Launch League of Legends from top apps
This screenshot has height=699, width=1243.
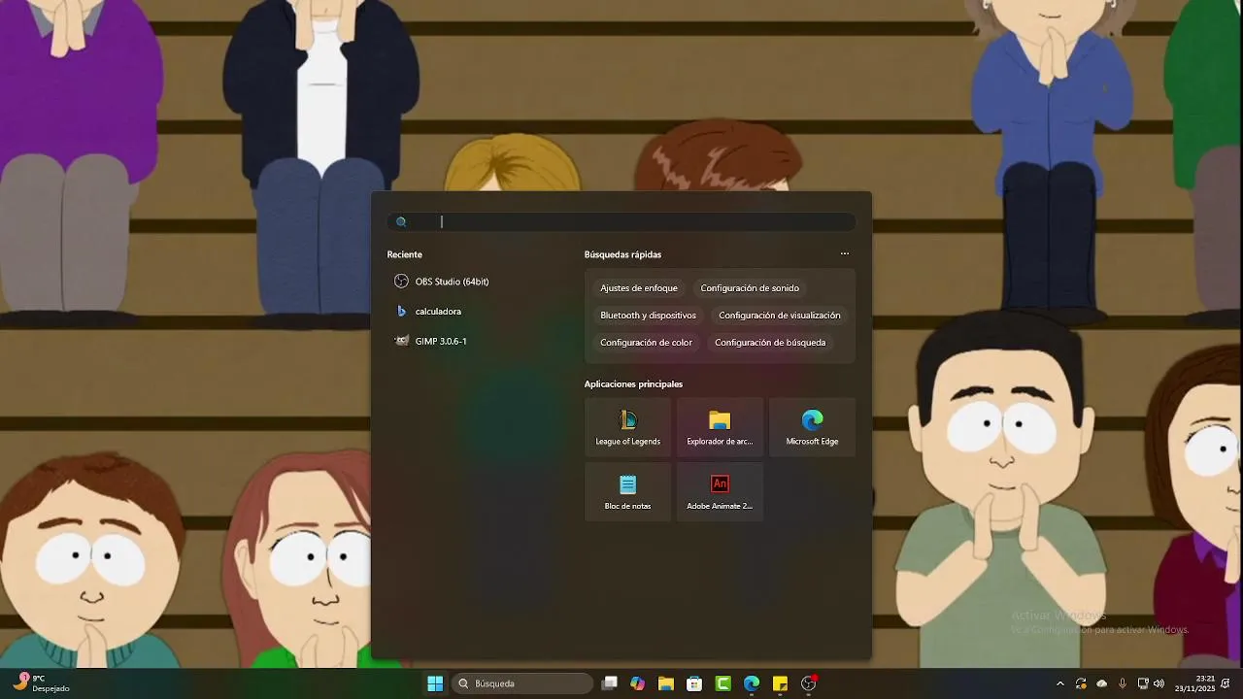point(627,427)
